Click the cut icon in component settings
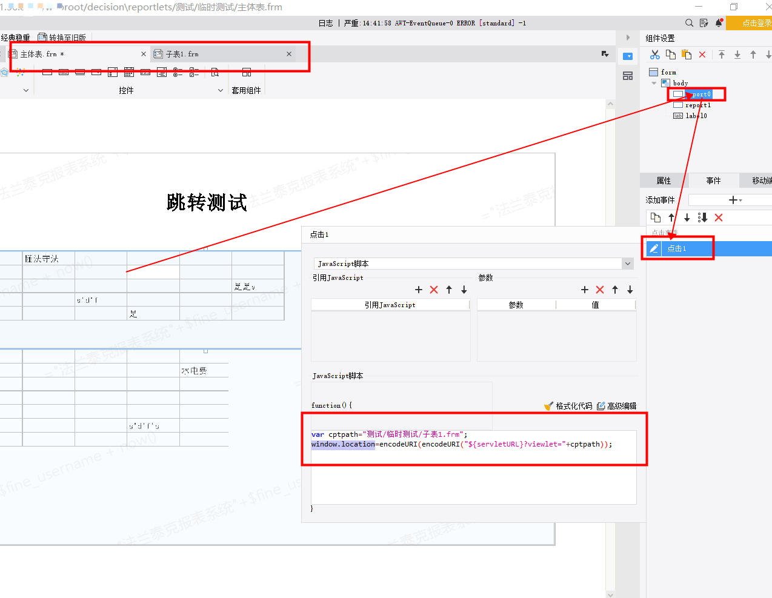Viewport: 772px width, 598px height. click(655, 55)
